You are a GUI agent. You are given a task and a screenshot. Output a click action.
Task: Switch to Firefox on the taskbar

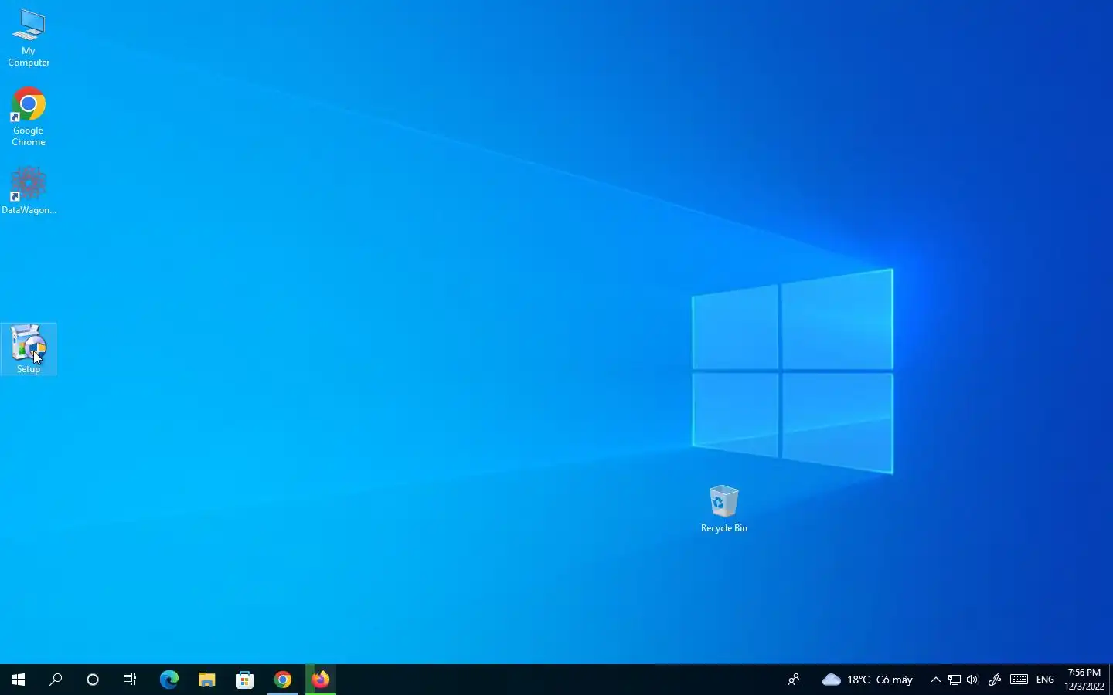click(321, 680)
